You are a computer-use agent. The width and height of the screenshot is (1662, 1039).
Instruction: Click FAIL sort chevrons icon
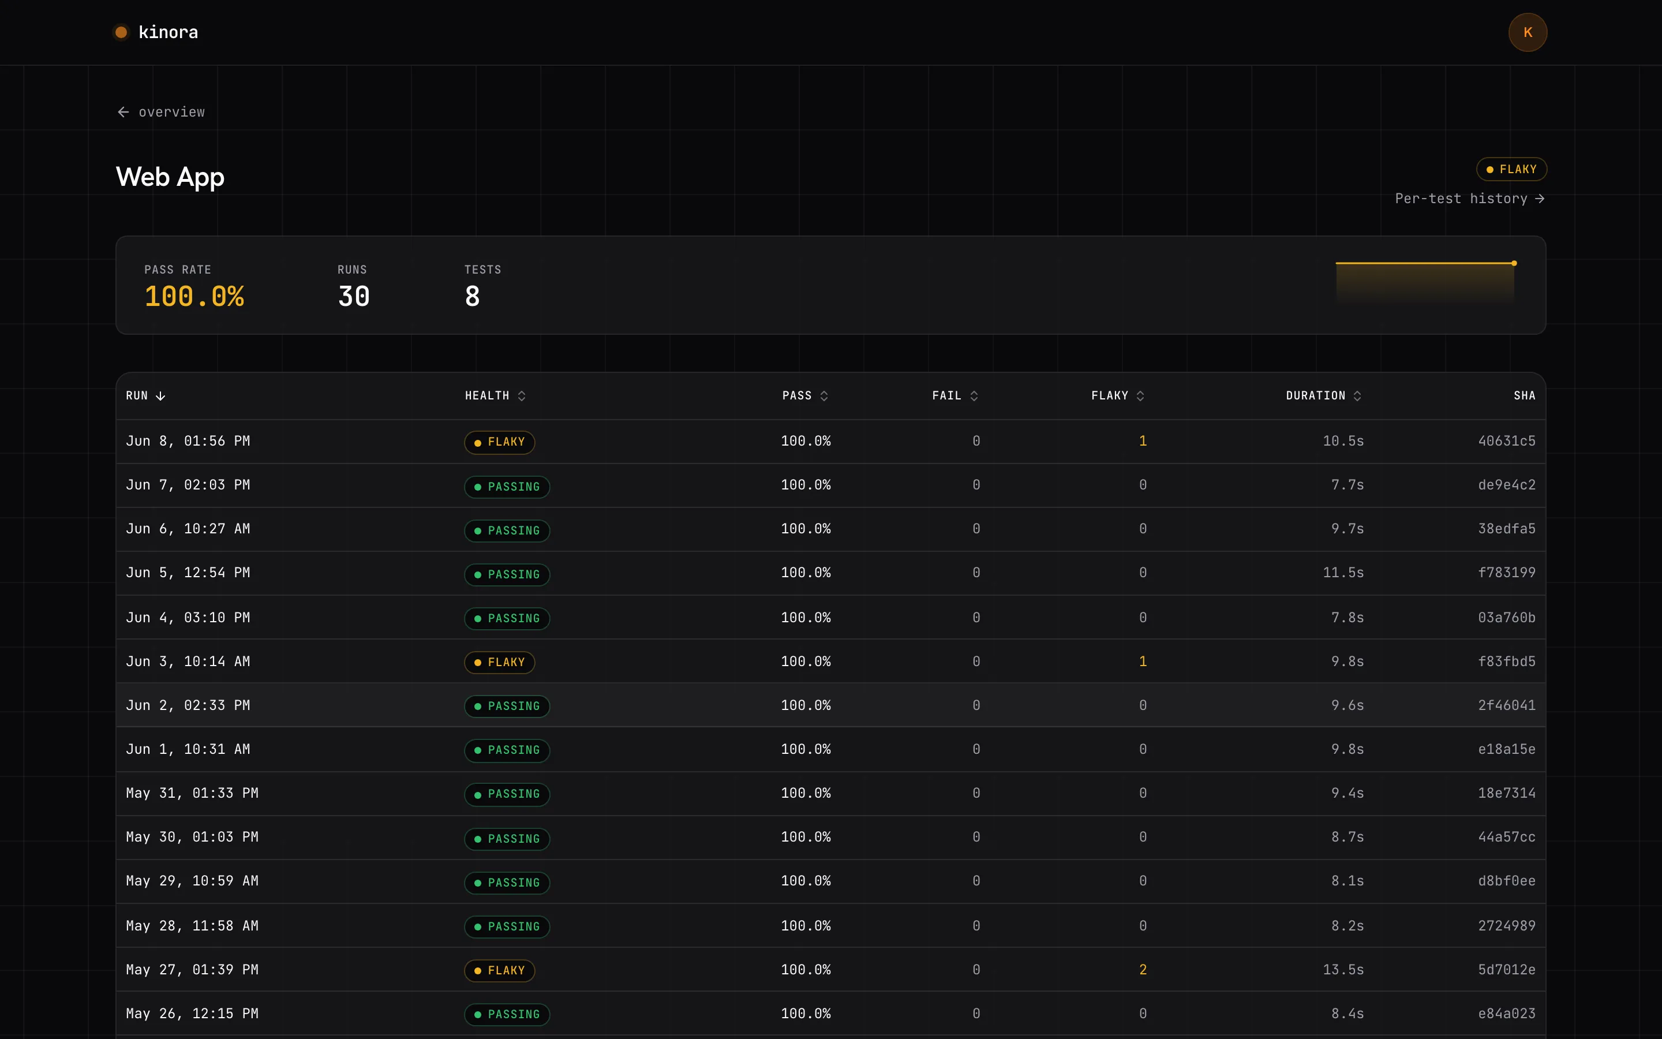[x=974, y=396]
